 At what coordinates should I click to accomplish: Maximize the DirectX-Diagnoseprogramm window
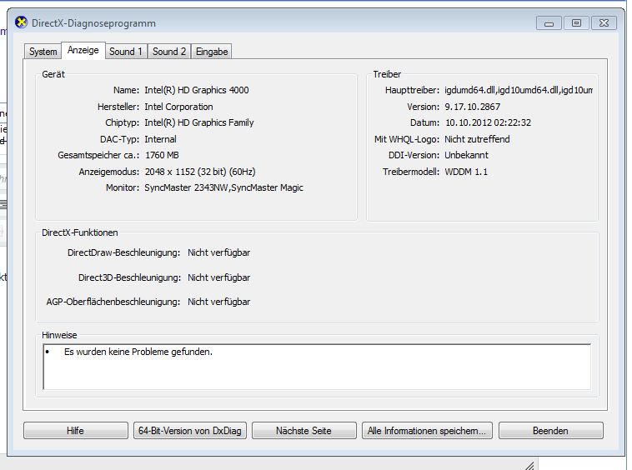(576, 23)
